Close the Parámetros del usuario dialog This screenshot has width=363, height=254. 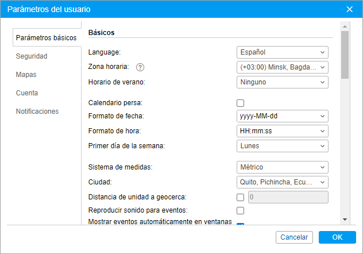(349, 9)
